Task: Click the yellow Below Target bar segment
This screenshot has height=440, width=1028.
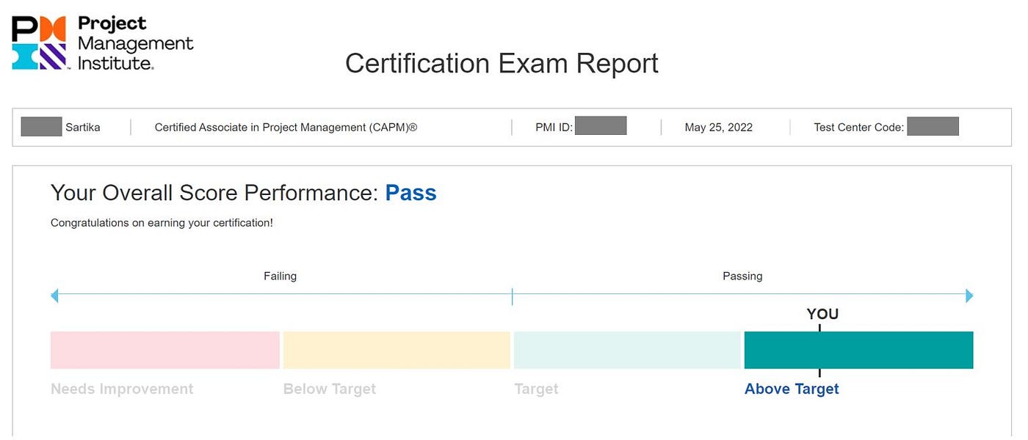Action: coord(397,350)
